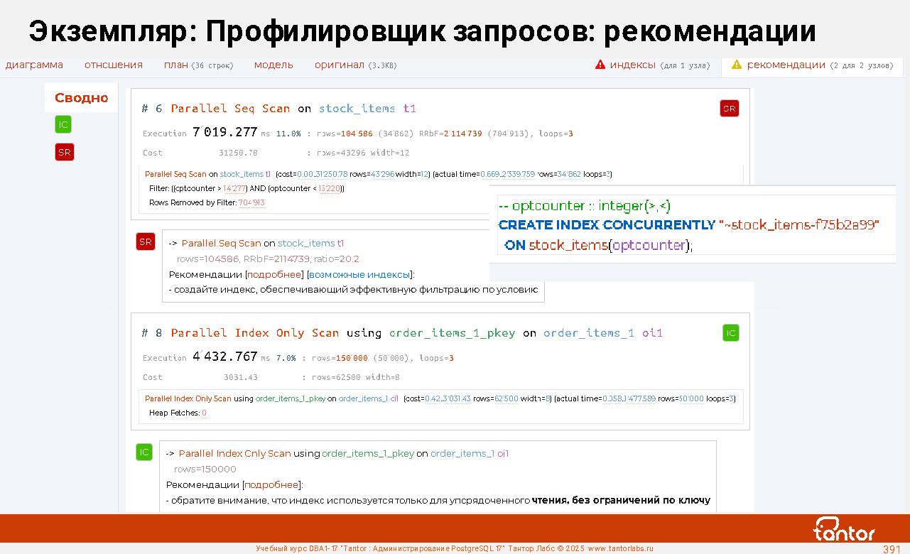This screenshot has height=554, width=910.
Task: Select the оригинал tab
Action: pyautogui.click(x=340, y=65)
